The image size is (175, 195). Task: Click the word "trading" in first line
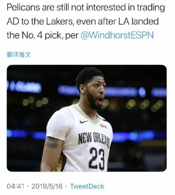point(151,8)
